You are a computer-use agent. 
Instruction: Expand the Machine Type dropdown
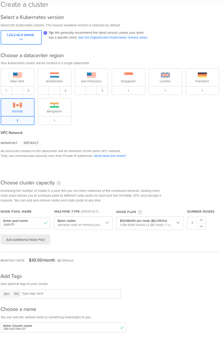83,223
